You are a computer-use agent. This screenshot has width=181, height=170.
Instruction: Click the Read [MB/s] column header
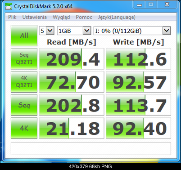click(72, 42)
